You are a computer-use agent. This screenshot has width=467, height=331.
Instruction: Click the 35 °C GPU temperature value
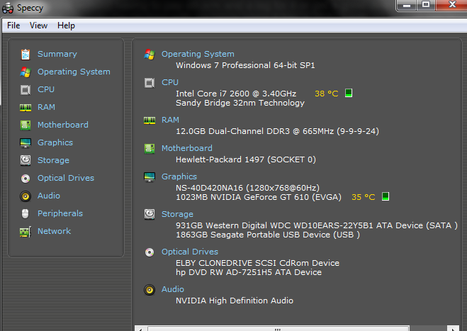(x=364, y=197)
